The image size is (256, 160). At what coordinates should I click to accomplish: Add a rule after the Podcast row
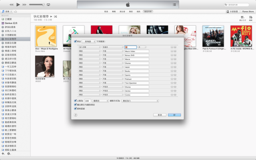pyautogui.click(x=175, y=79)
